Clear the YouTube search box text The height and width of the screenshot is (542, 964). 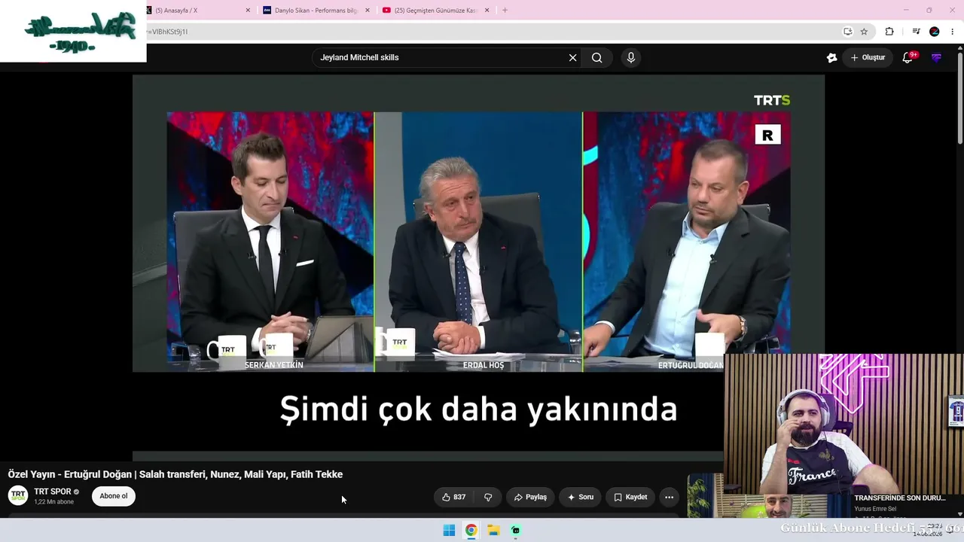pyautogui.click(x=572, y=58)
